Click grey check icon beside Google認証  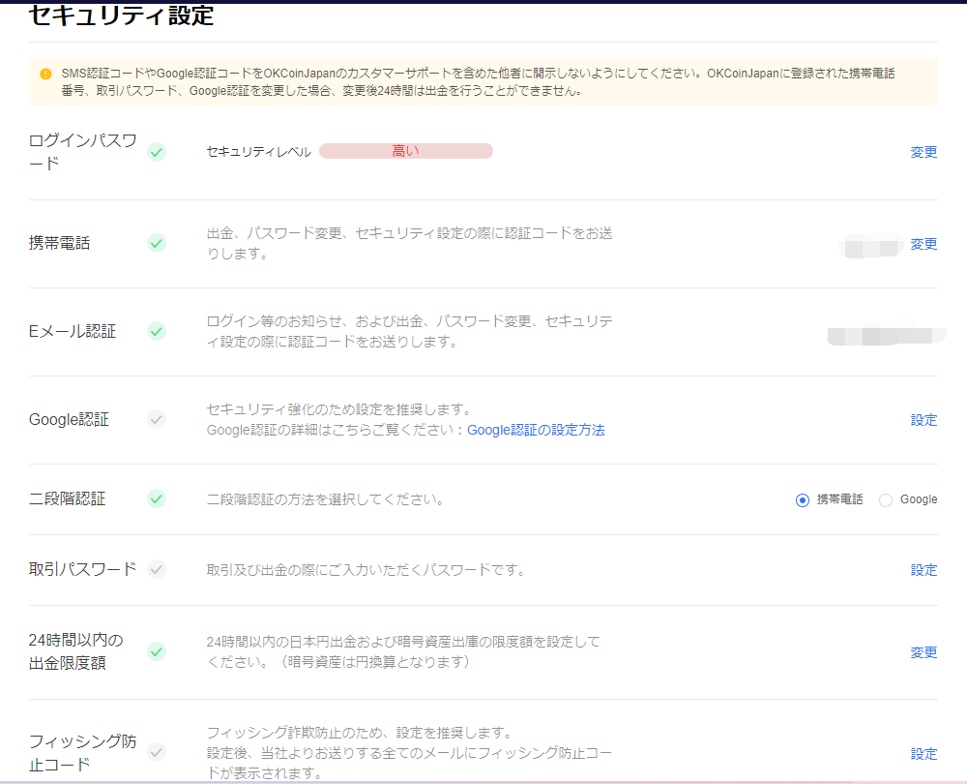coord(157,420)
